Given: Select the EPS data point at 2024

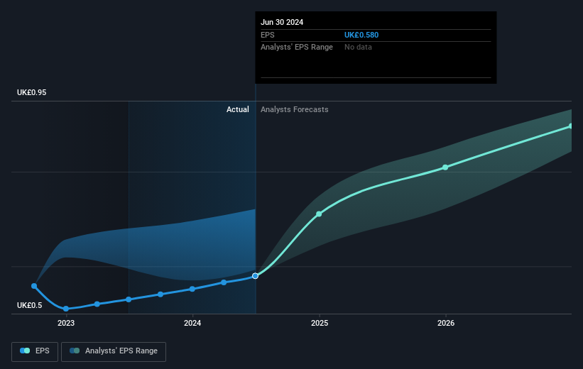Looking at the screenshot, I should 192,289.
